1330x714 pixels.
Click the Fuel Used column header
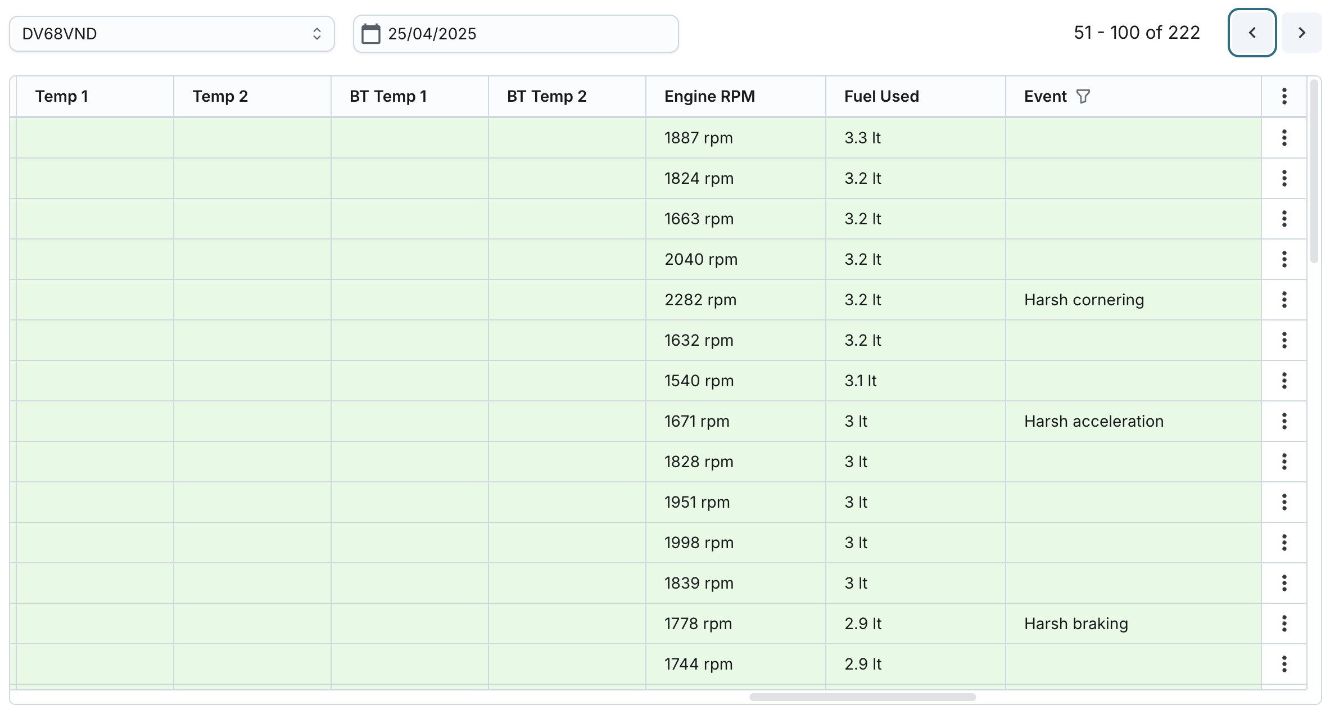[x=881, y=97]
